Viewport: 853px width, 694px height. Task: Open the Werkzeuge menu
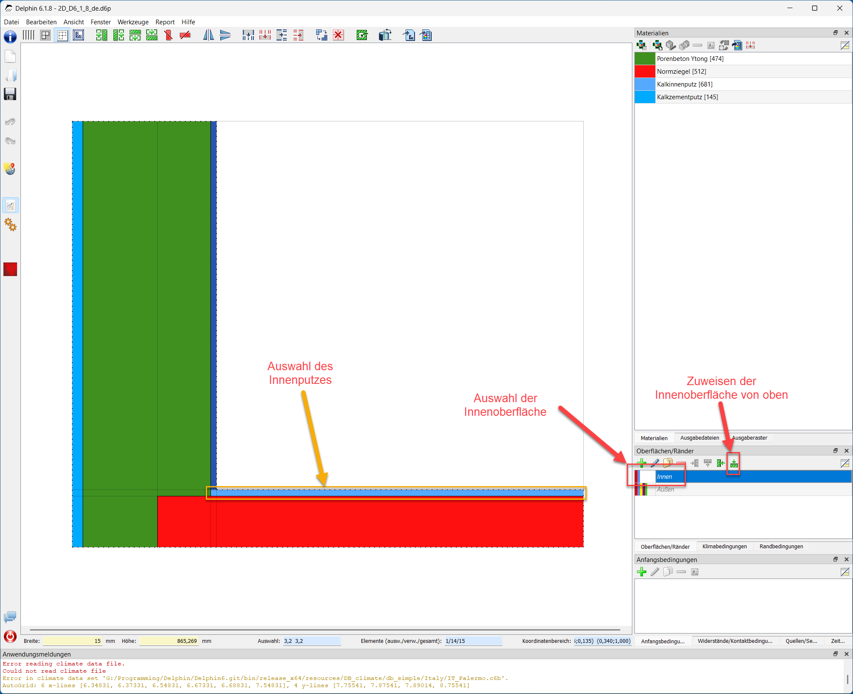pos(133,22)
